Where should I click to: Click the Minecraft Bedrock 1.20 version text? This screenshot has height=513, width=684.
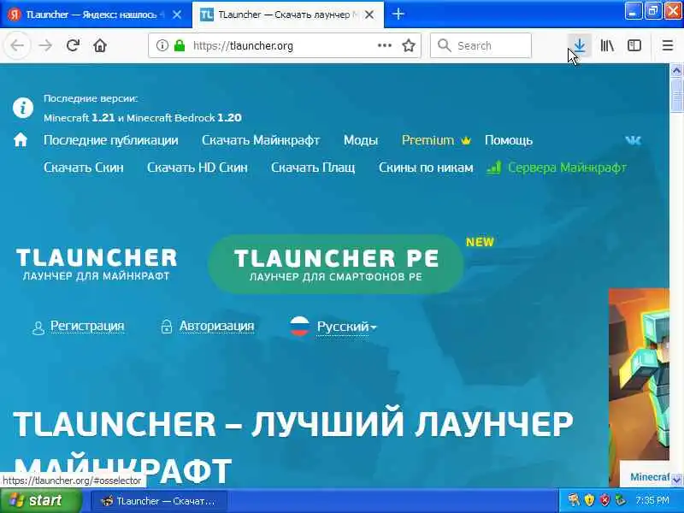184,118
